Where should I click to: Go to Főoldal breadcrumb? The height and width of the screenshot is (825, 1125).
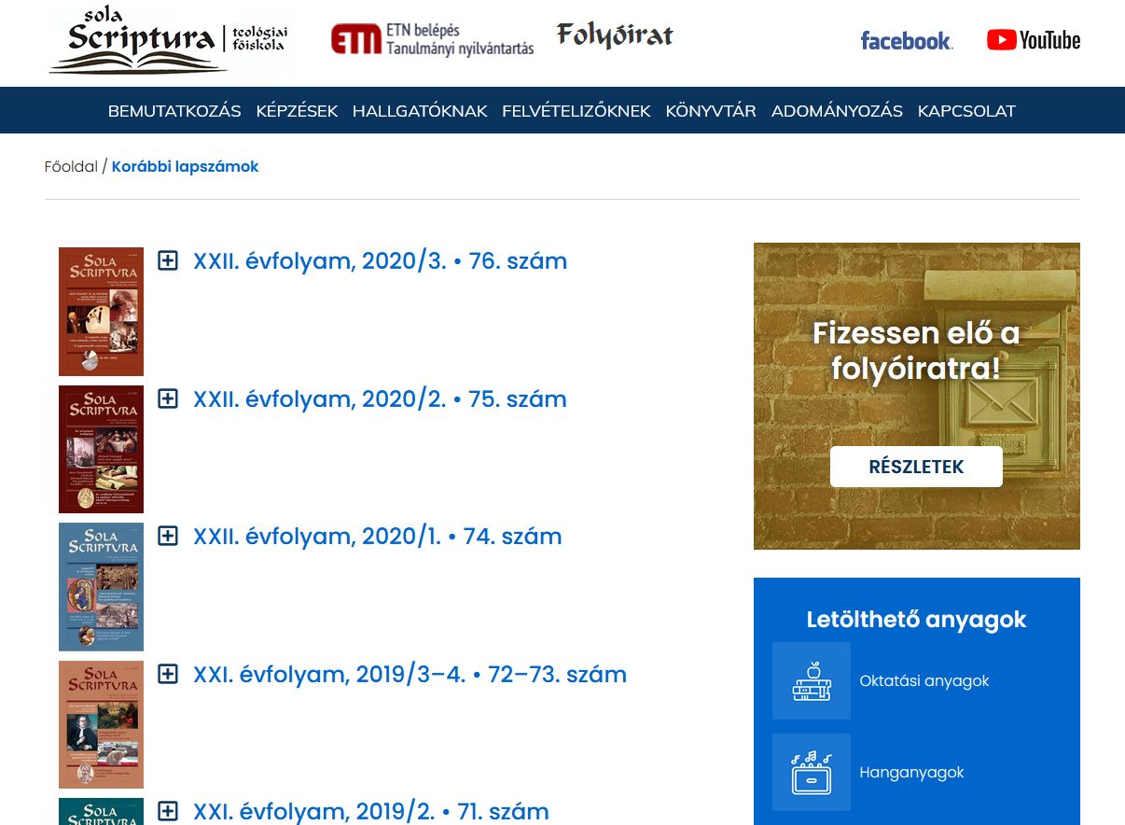pyautogui.click(x=71, y=167)
